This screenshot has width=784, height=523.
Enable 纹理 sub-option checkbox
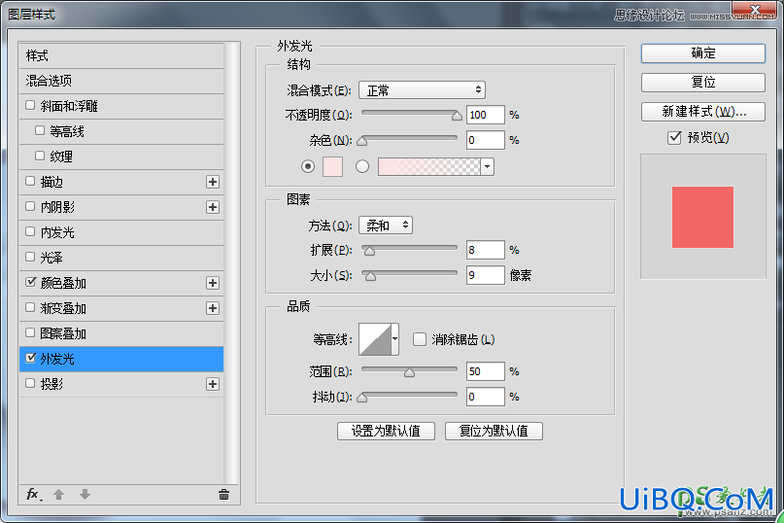tap(40, 156)
